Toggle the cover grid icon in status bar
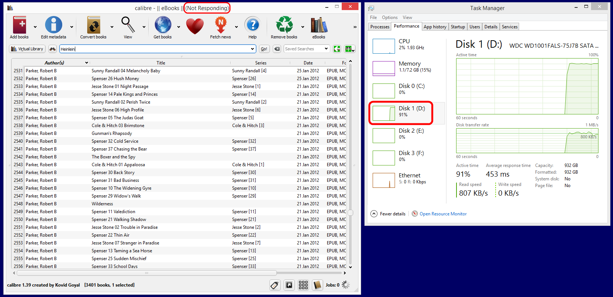 click(x=303, y=285)
